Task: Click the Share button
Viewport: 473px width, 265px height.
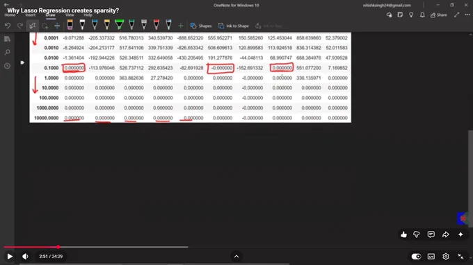Action: [x=439, y=15]
